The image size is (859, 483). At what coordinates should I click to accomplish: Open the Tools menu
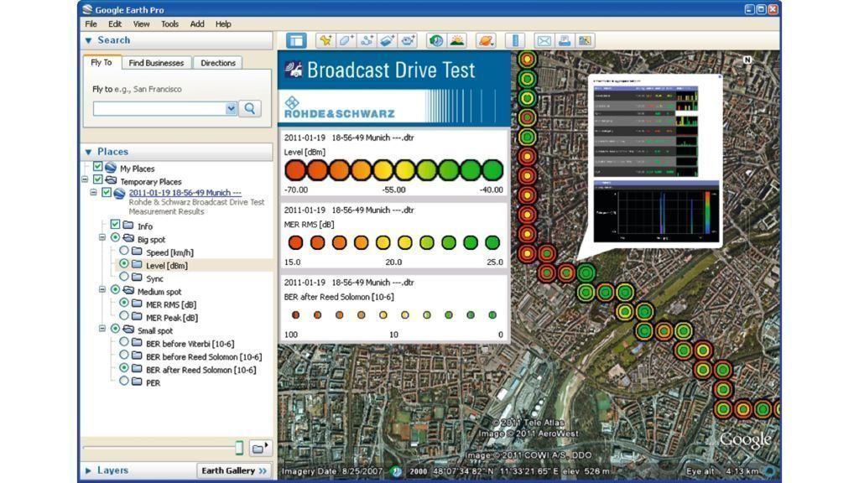(x=169, y=24)
